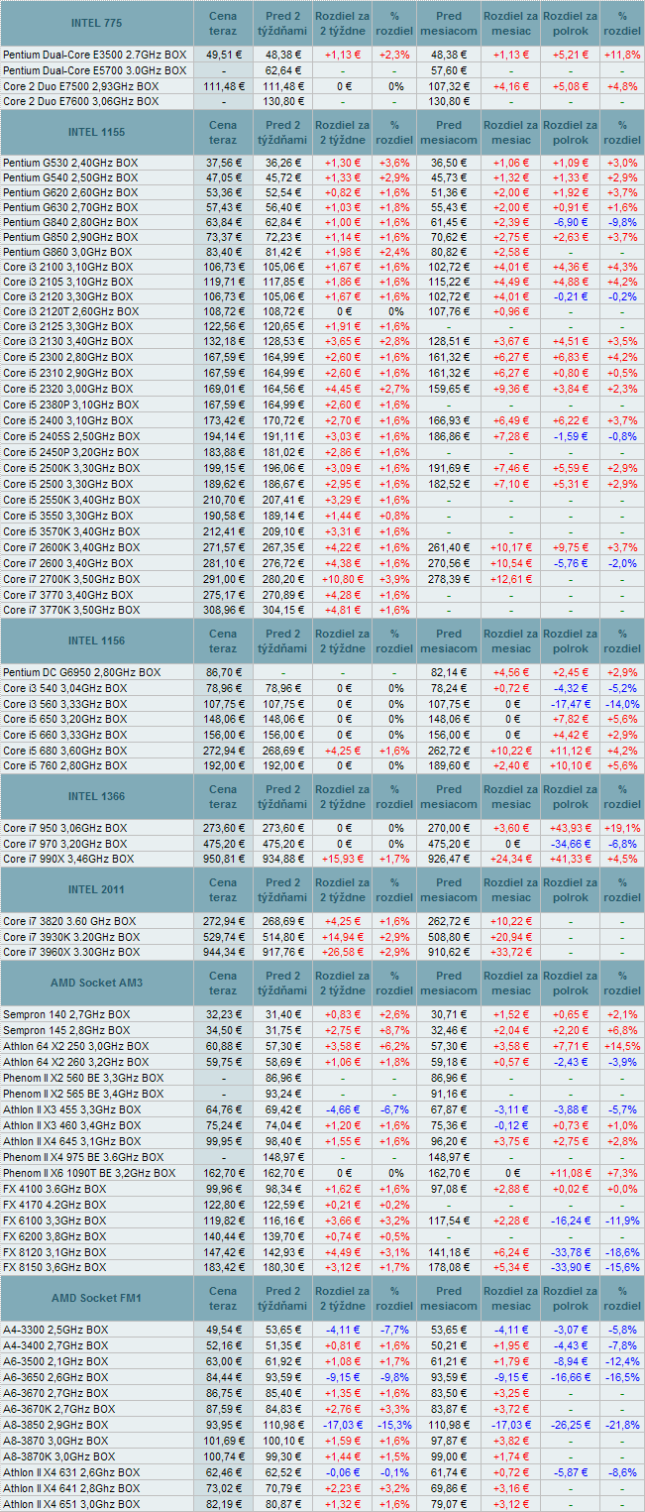
Task: Click Athlon II X4 631 2,6Ghz BOX
Action: click(x=72, y=1472)
